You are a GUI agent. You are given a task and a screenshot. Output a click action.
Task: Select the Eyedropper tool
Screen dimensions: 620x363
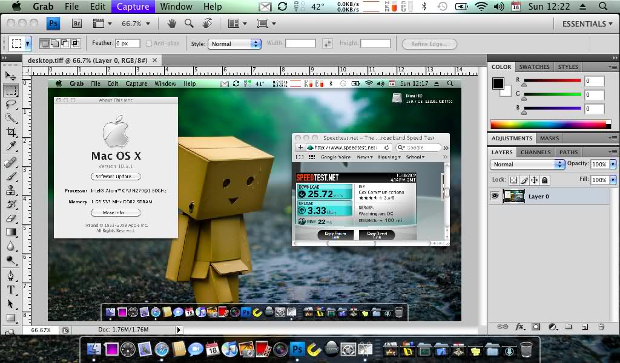pyautogui.click(x=11, y=146)
